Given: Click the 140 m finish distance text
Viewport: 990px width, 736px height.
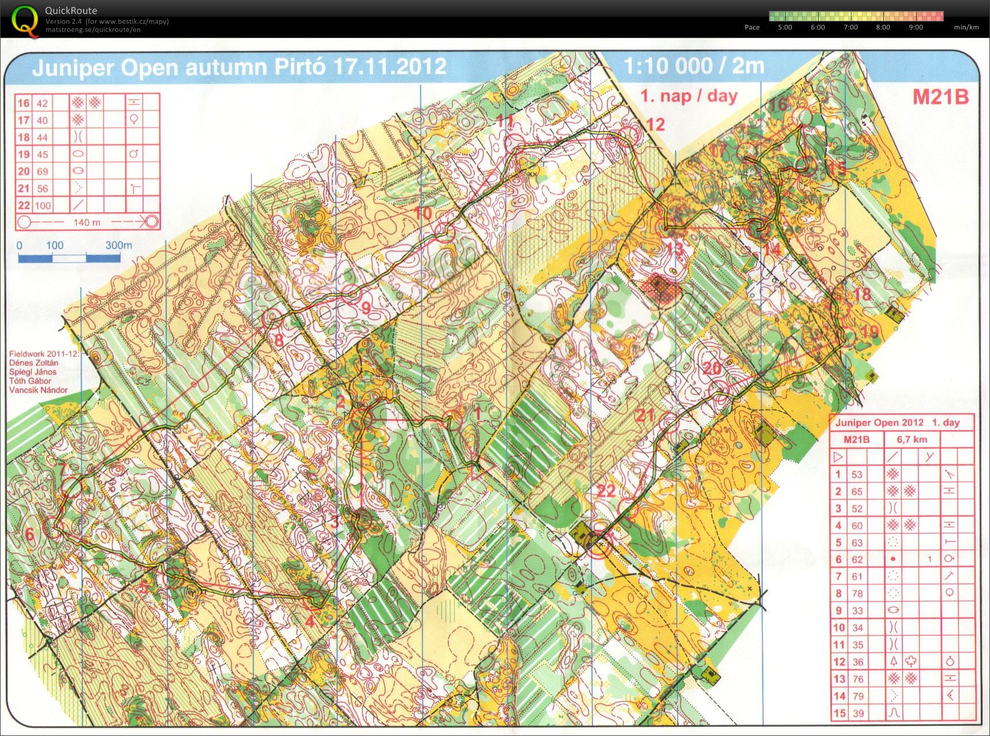Looking at the screenshot, I should [87, 222].
